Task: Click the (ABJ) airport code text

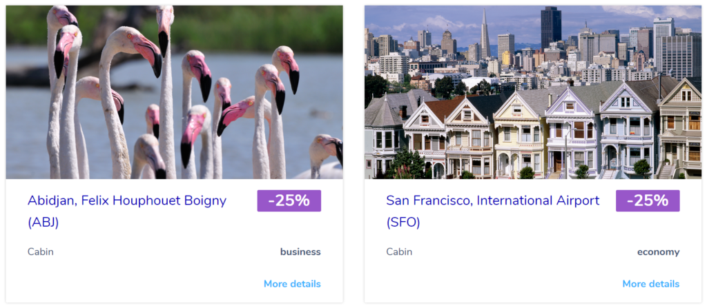Action: (x=43, y=223)
